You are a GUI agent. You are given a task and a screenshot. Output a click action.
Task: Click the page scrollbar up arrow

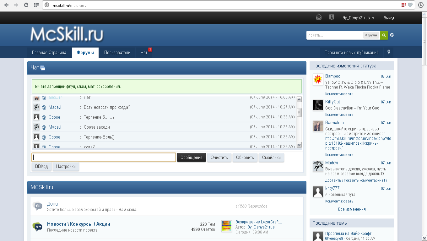coord(424,14)
